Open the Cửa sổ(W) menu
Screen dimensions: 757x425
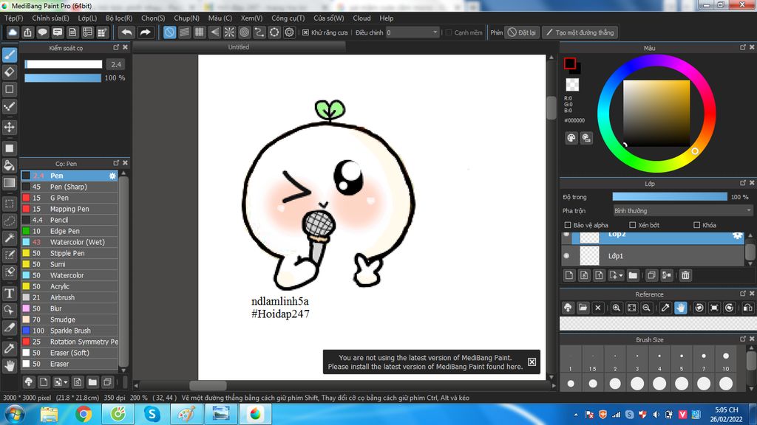click(x=329, y=18)
